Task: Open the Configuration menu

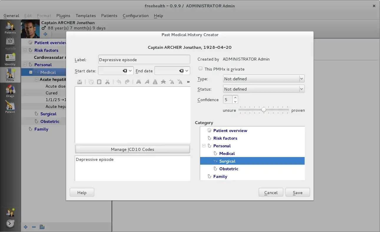Action: pyautogui.click(x=135, y=16)
